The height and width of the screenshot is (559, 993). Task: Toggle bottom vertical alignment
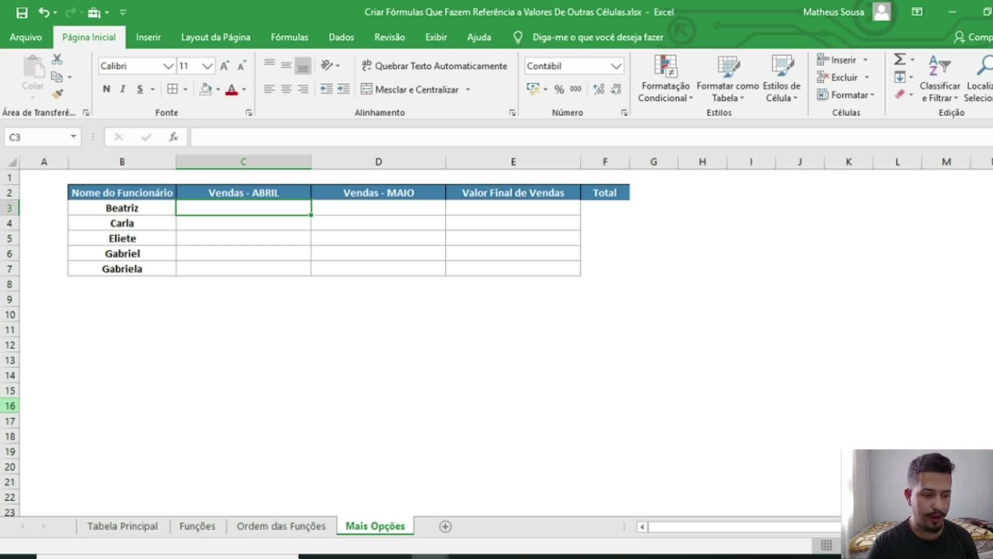303,65
